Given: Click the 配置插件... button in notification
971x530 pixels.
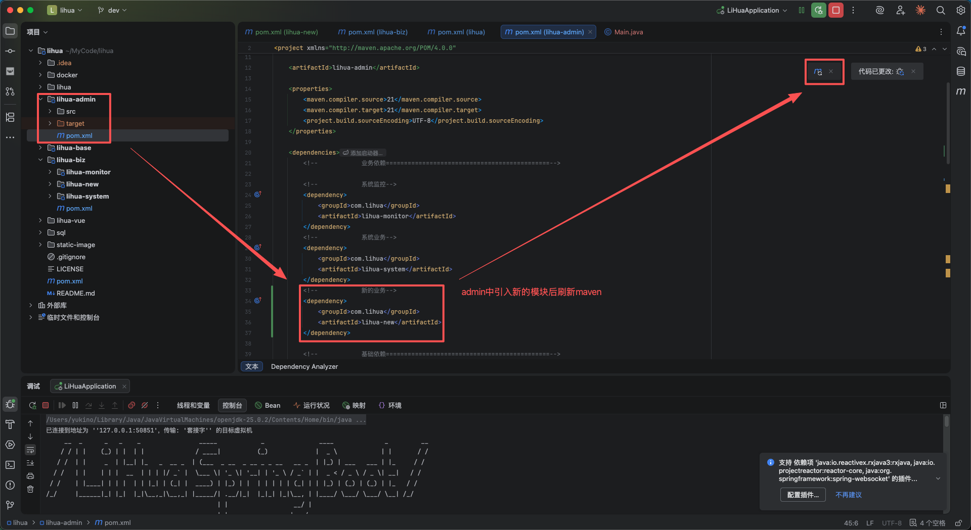Looking at the screenshot, I should (803, 495).
